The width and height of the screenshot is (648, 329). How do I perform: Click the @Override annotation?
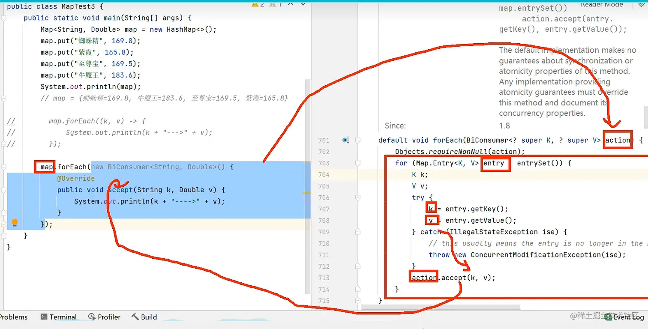tap(76, 178)
